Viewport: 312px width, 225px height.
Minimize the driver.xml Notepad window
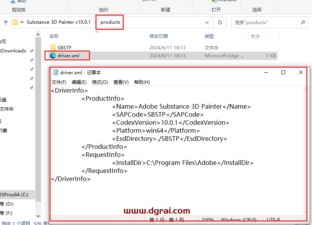click(266, 72)
